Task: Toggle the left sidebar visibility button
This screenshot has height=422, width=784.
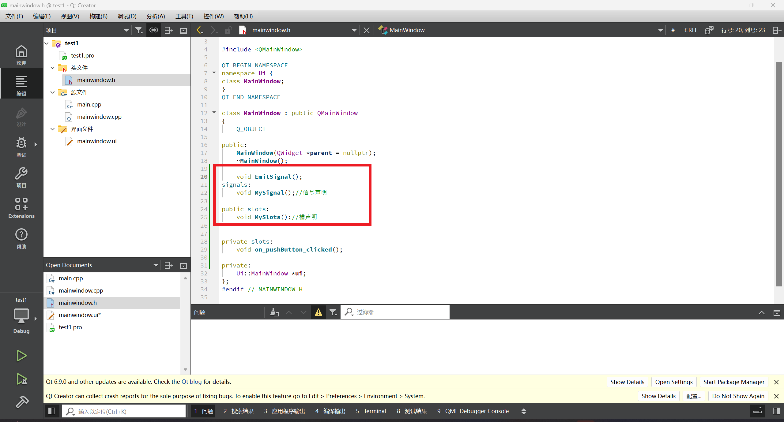Action: (52, 411)
